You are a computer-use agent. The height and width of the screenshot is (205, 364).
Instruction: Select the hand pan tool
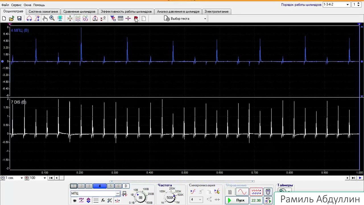(45, 19)
